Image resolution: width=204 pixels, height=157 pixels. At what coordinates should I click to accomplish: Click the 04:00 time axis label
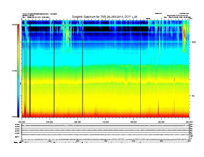50,122
